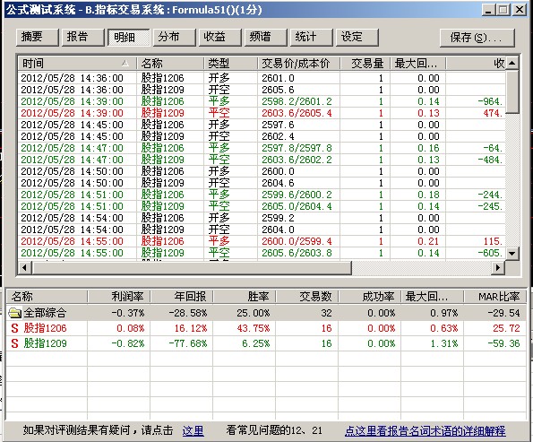Click the 成功率 column header
This screenshot has height=442, width=533.
pyautogui.click(x=369, y=297)
